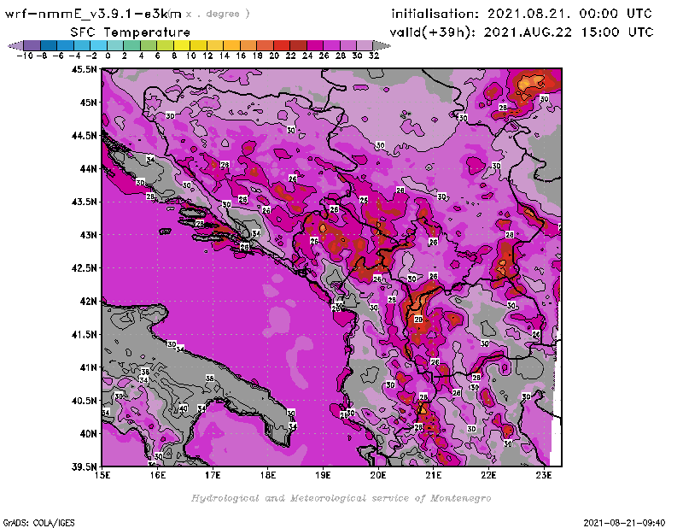Click the wrf-nmmE model version label
The image size is (683, 528).
94,14
